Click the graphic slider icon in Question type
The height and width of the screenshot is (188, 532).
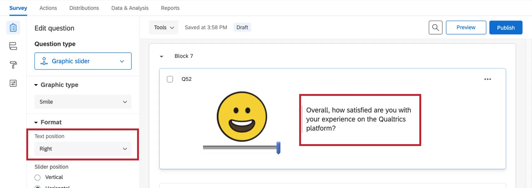click(x=44, y=61)
